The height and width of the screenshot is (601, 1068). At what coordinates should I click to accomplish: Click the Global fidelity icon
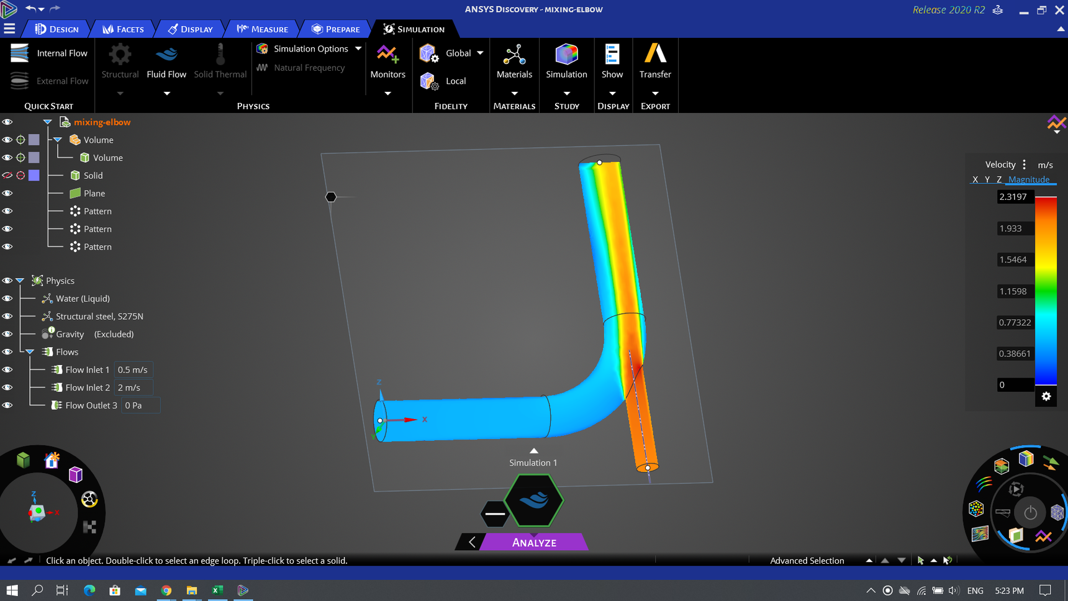click(428, 53)
